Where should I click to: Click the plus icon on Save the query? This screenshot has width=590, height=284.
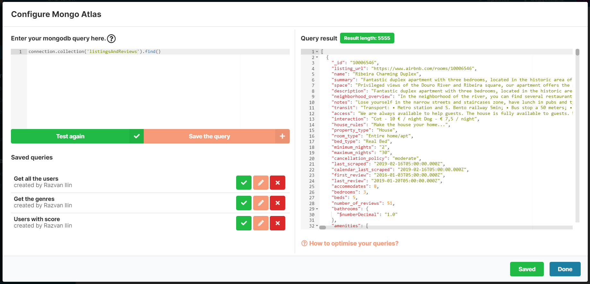tap(282, 136)
